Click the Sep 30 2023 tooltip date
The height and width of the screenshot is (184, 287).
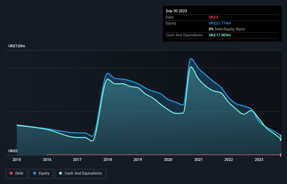coord(176,11)
